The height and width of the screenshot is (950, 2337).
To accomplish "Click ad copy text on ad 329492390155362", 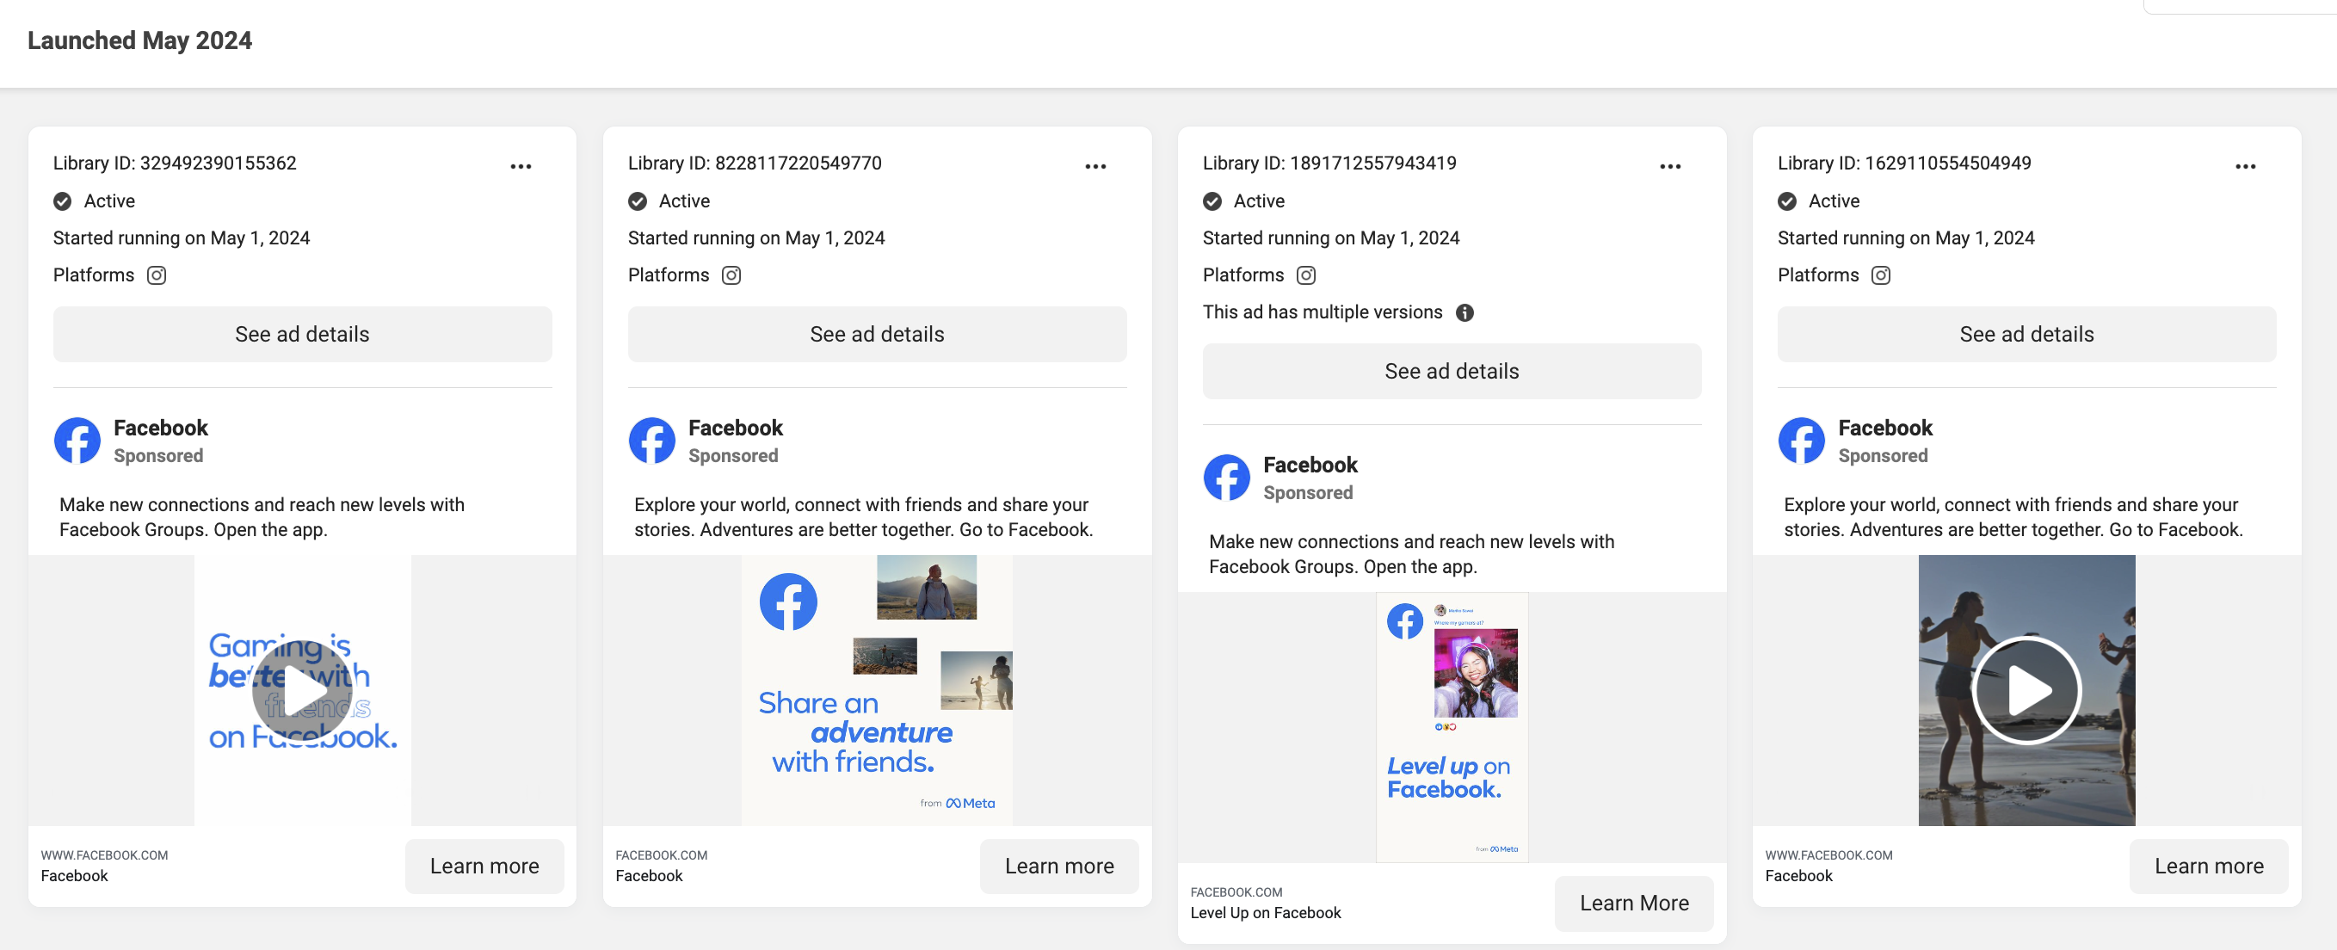I will [x=262, y=517].
